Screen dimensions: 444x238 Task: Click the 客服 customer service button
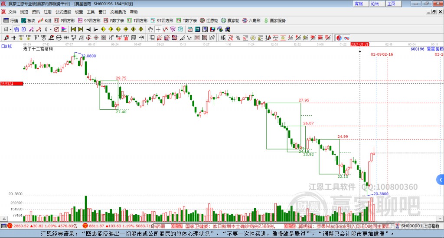[x=360, y=3]
